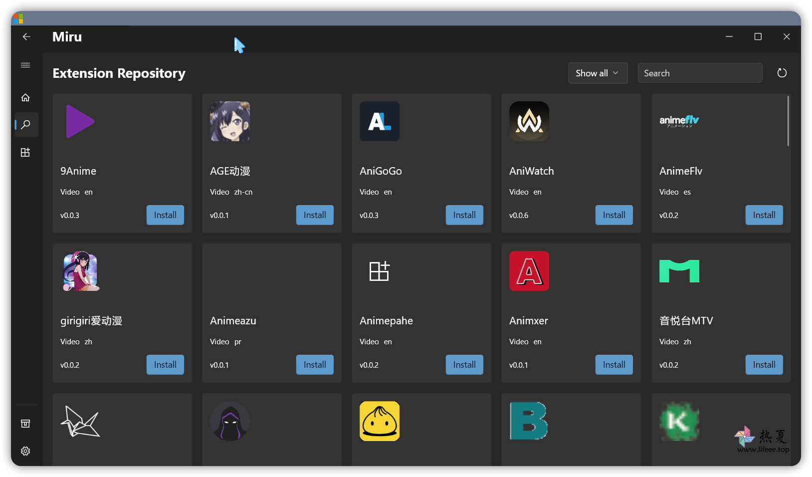Click the vertical scrollbar on the right
This screenshot has width=812, height=477.
788,121
